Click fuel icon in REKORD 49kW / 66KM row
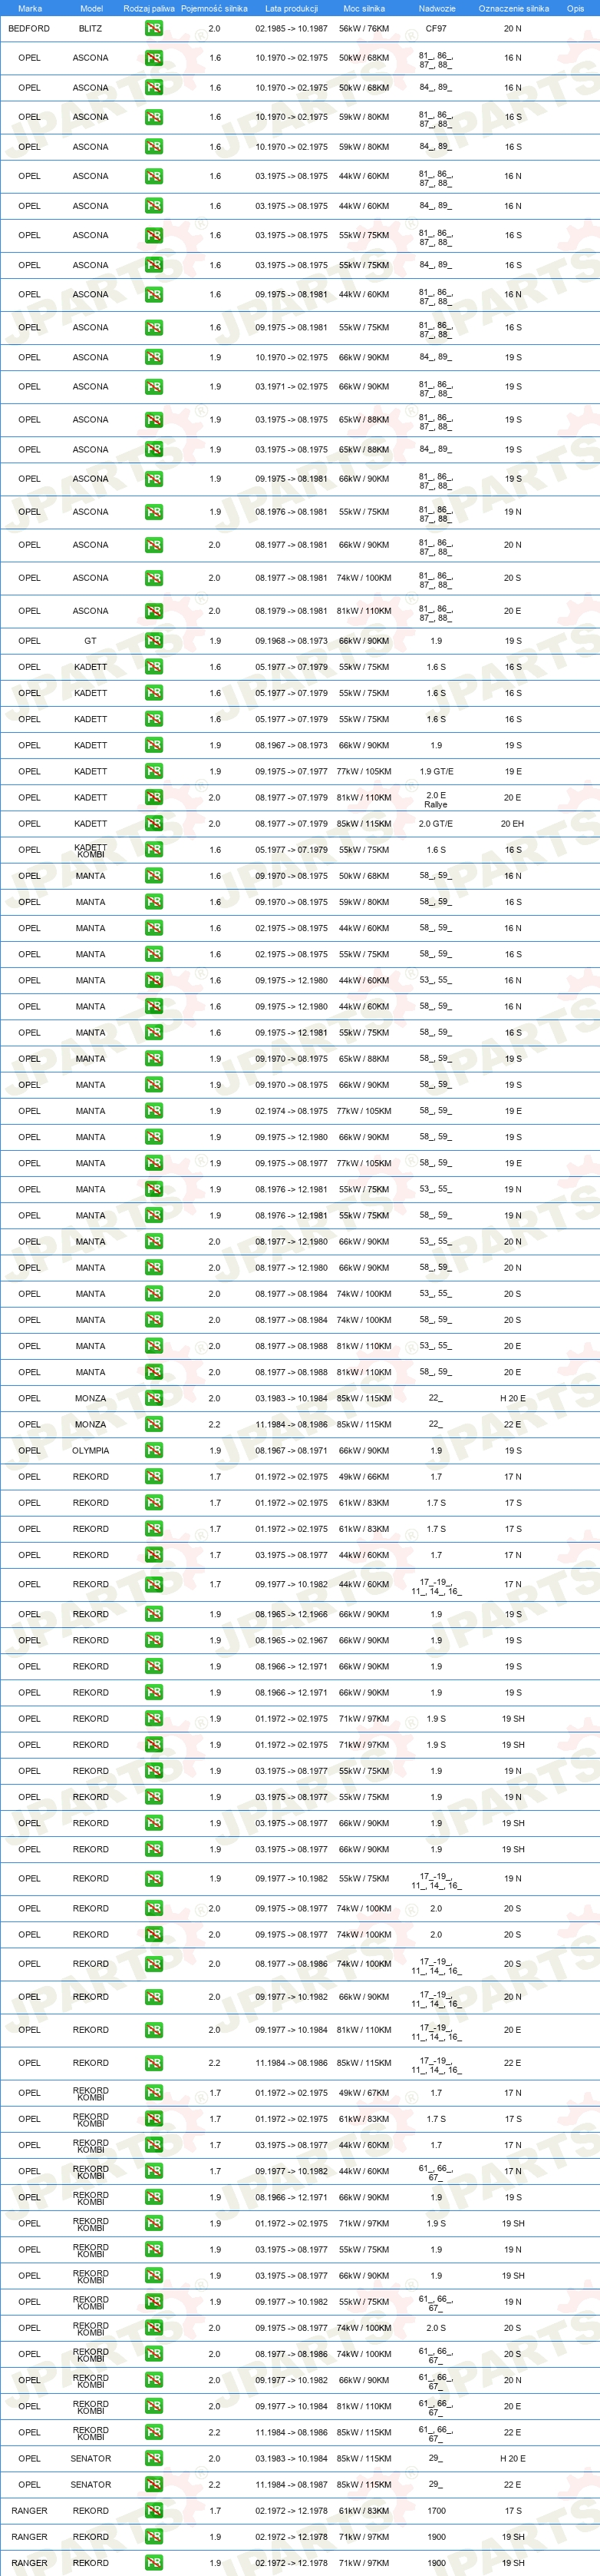This screenshot has width=600, height=2576. pos(153,1476)
